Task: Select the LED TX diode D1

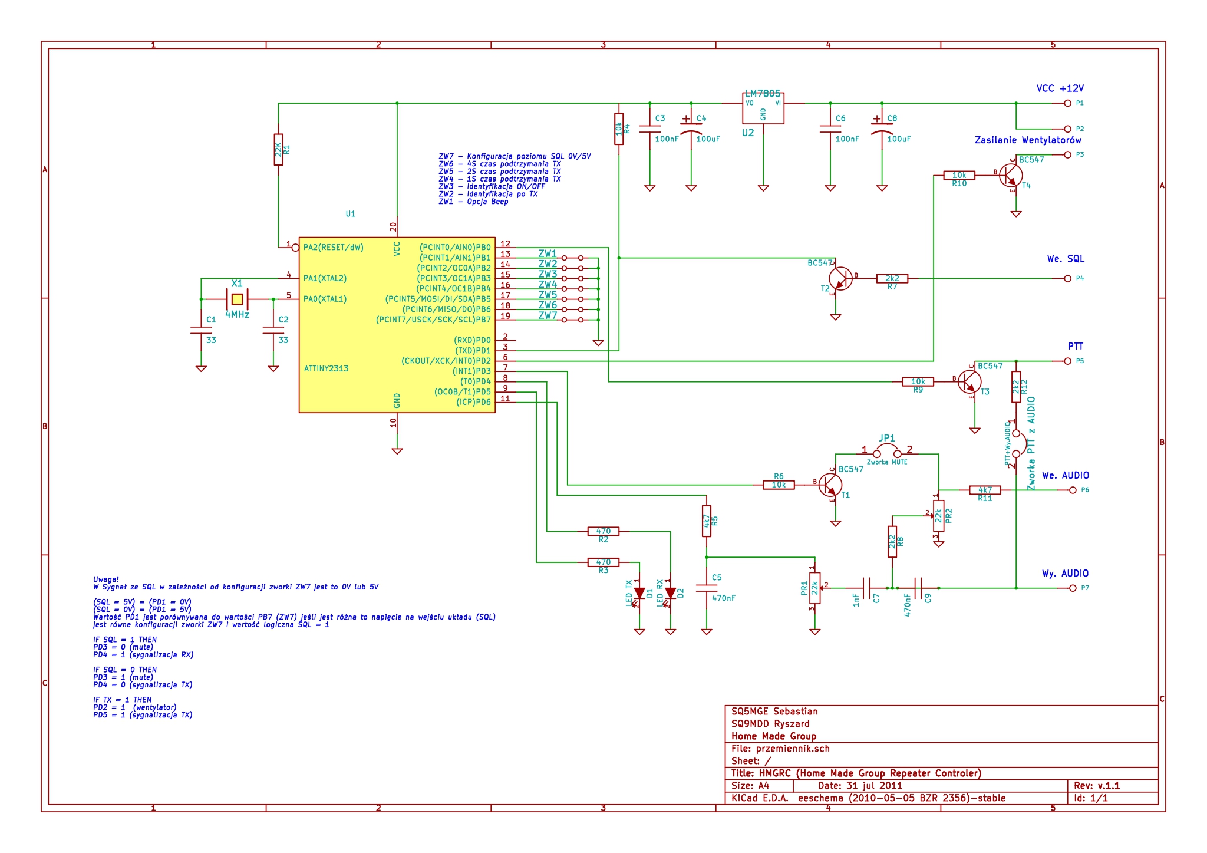Action: (x=639, y=593)
